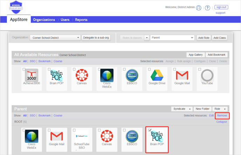Uncheck Brain POP checkbox in Parent section
Image resolution: width=241 pixels, height=155 pixels.
[x=150, y=130]
